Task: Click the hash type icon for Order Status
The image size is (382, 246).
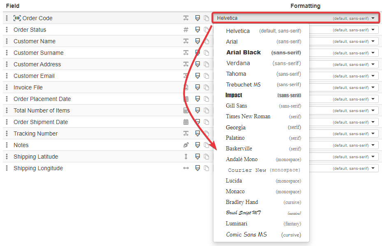Action: click(186, 30)
